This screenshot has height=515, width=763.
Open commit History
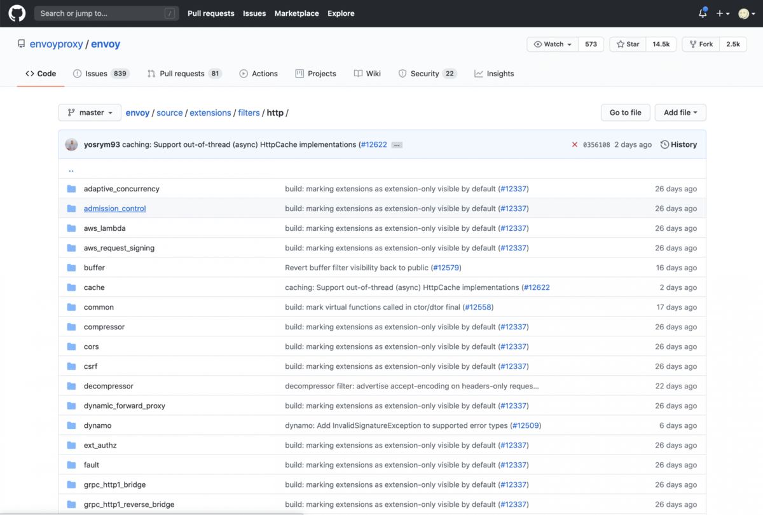click(678, 145)
